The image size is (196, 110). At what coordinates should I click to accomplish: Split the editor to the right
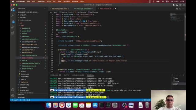(x=180, y=9)
